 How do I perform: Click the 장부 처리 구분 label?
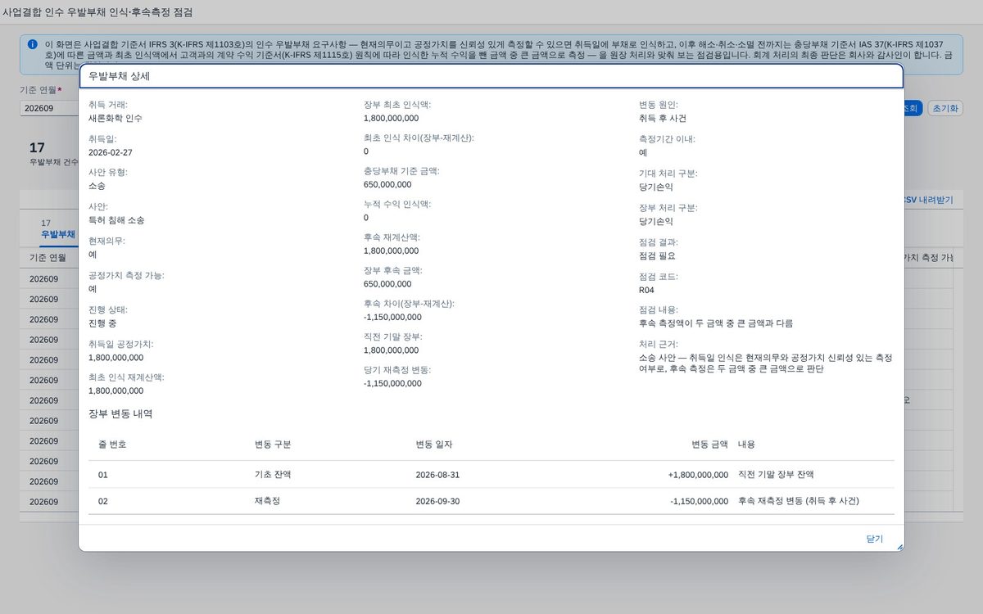668,208
